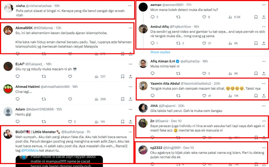Image resolution: width=269 pixels, height=167 pixels.
Task: Retweet ELAI's tweet
Action: pos(44,76)
